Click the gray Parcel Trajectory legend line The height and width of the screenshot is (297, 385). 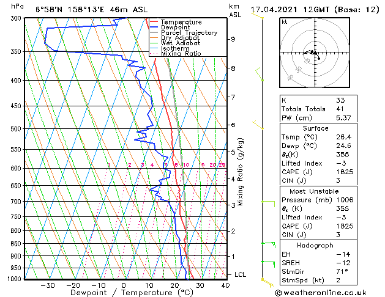(x=154, y=32)
